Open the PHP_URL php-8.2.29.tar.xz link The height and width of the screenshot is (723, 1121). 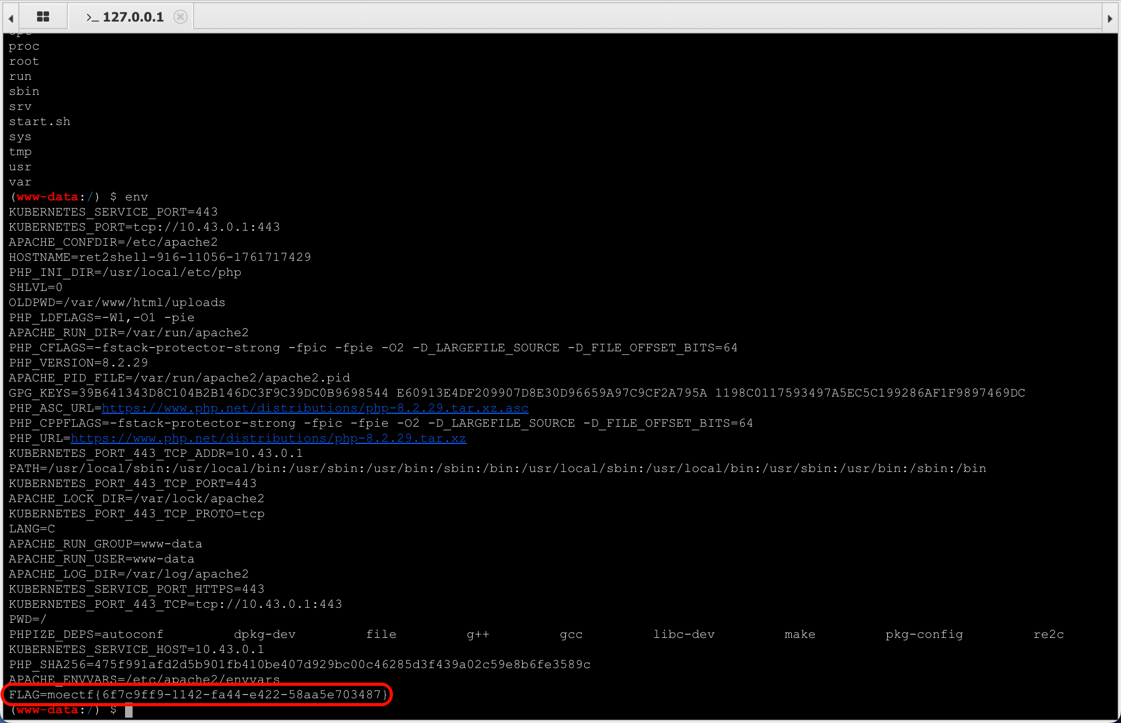tap(268, 438)
